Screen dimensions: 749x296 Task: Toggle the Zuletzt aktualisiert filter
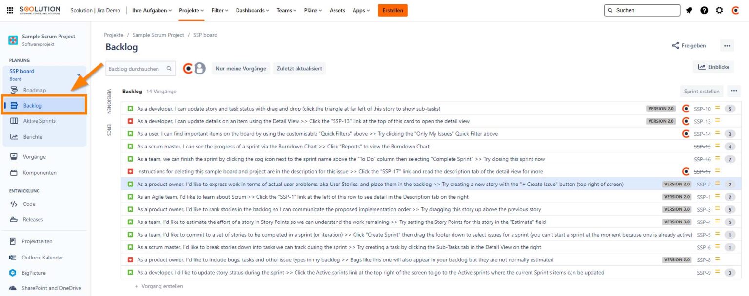299,69
